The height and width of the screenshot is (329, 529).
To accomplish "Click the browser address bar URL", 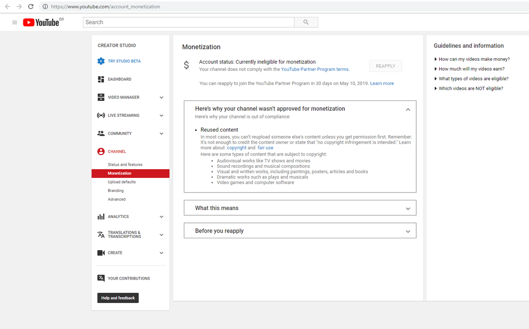I will click(106, 7).
